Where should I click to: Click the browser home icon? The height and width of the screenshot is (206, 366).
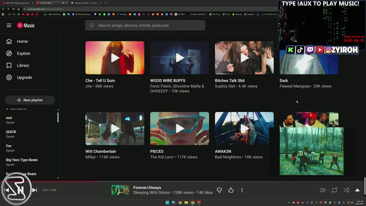(19, 9)
